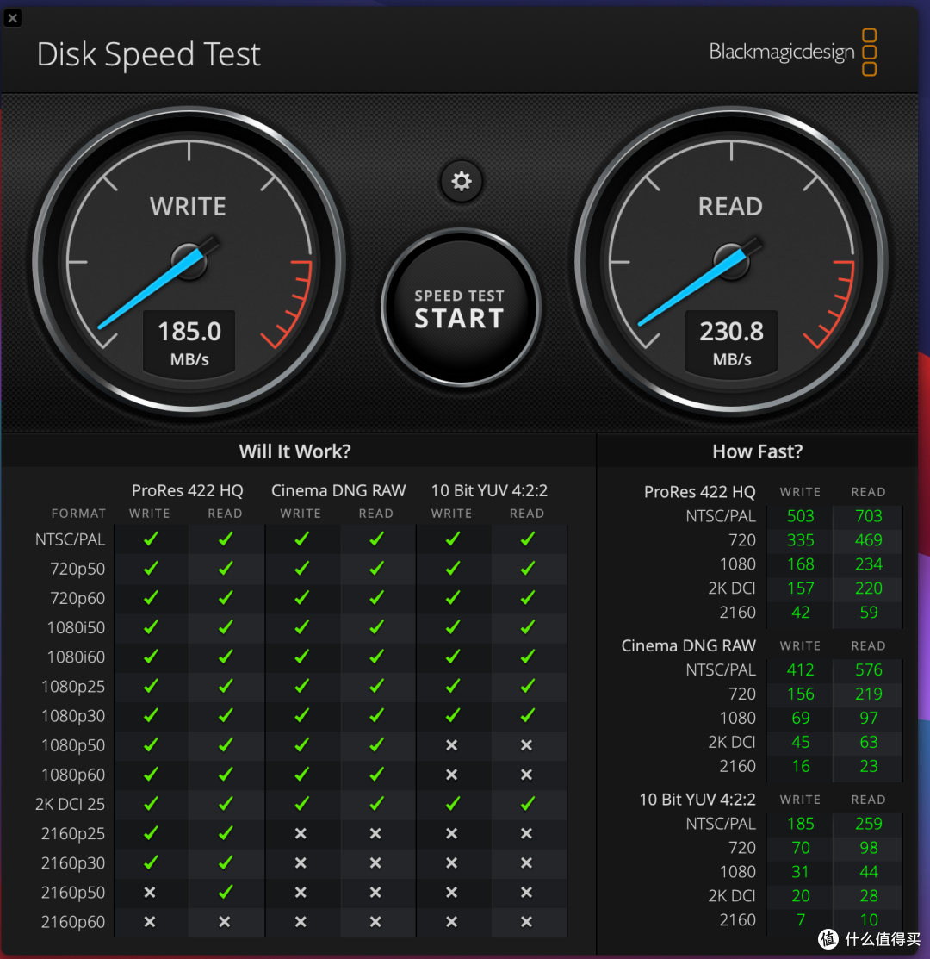Click the SPEED TEST START button
Viewport: 930px width, 959px height.
[461, 308]
